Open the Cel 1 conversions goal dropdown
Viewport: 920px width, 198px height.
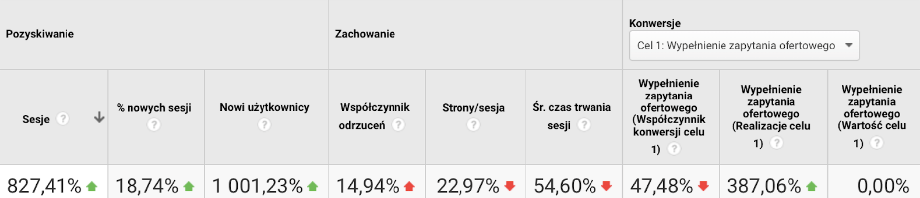click(x=744, y=46)
